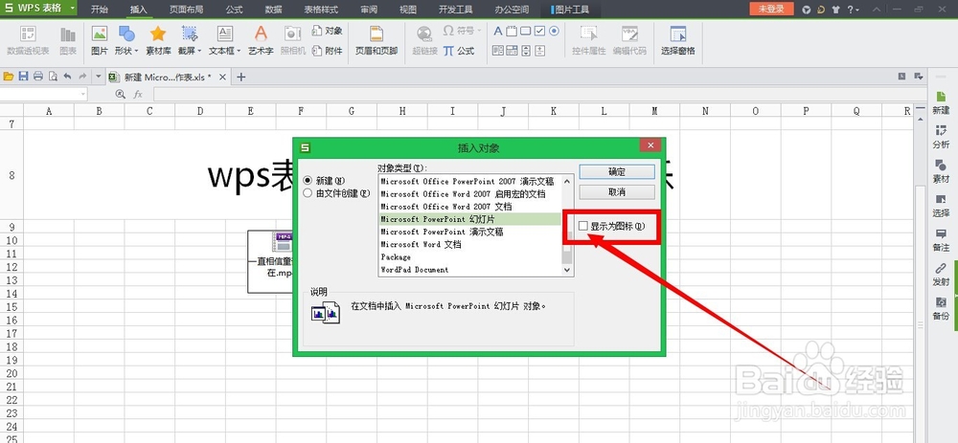Screen dimensions: 958x443
Task: Click the 附件 attachment button
Action: [328, 51]
